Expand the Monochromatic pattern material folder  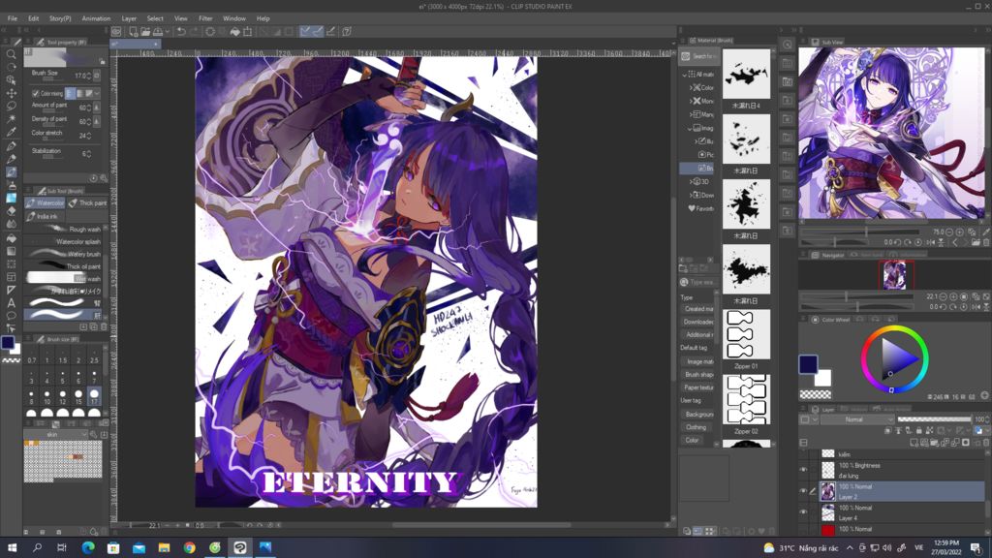tap(691, 101)
